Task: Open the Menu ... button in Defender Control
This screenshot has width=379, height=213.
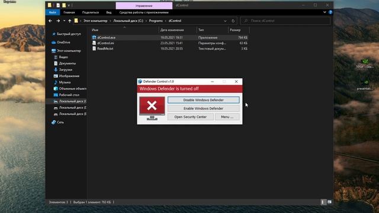Action: point(227,117)
